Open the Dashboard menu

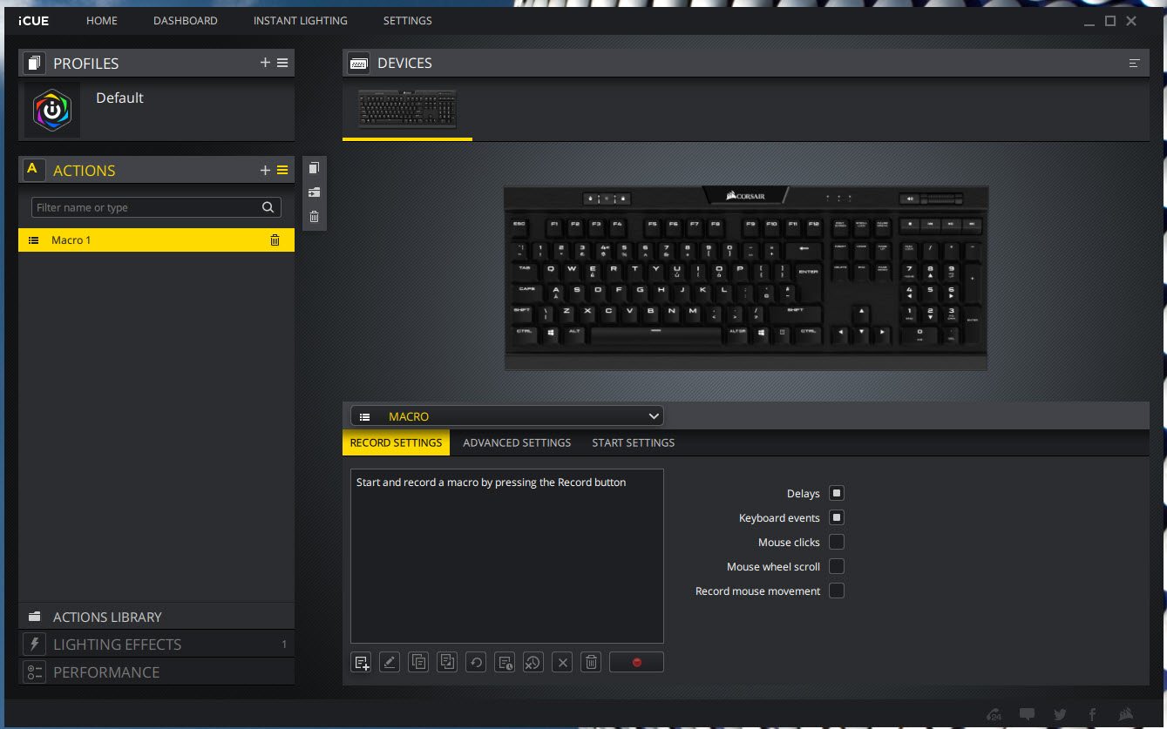[x=186, y=20]
